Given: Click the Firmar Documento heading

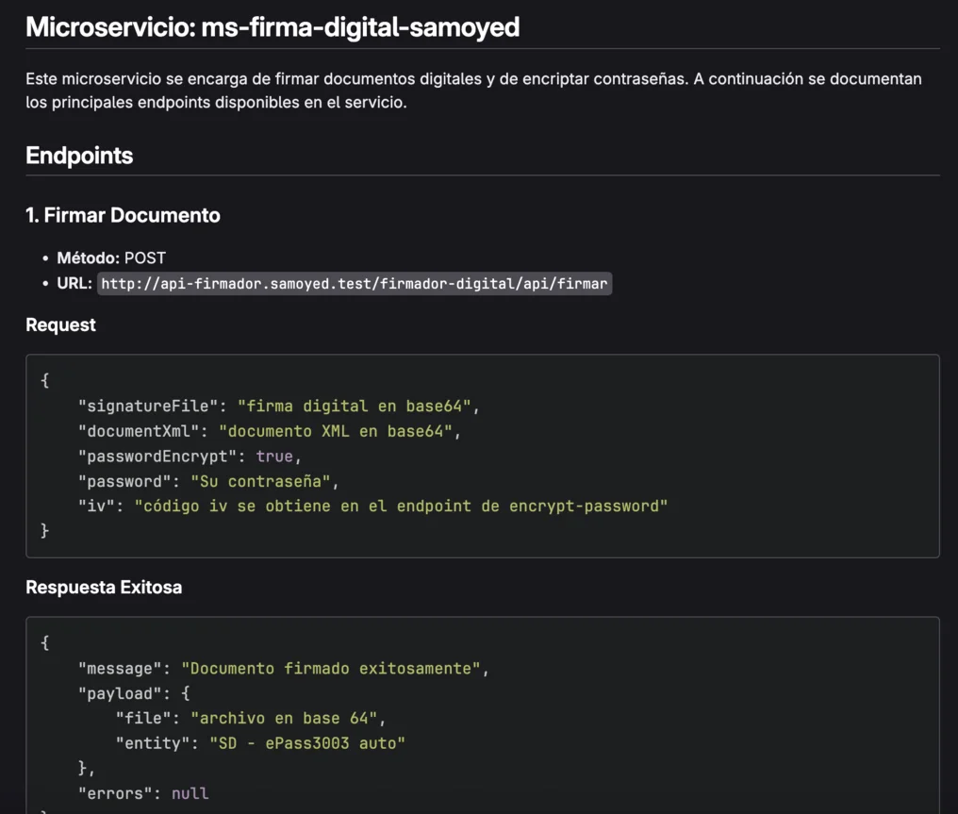Looking at the screenshot, I should pos(123,215).
